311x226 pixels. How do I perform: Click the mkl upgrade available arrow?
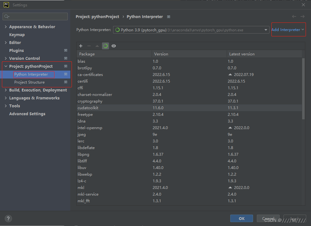(230, 187)
